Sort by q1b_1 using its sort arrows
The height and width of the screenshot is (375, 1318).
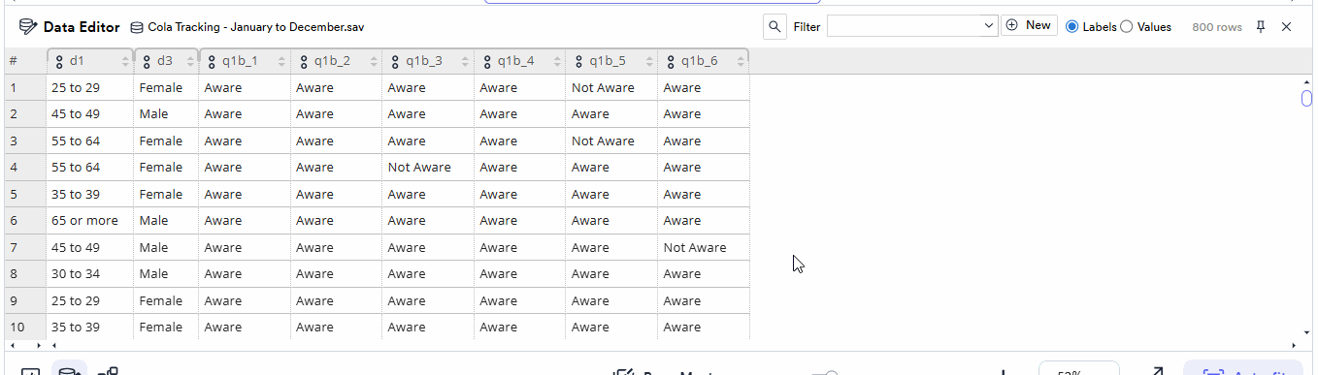[x=281, y=62]
